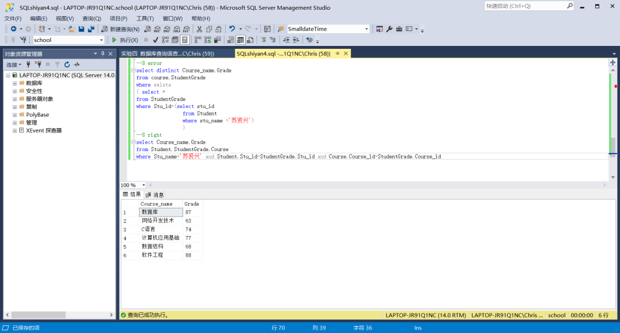Click the navigate Back arrow icon

pyautogui.click(x=13, y=29)
